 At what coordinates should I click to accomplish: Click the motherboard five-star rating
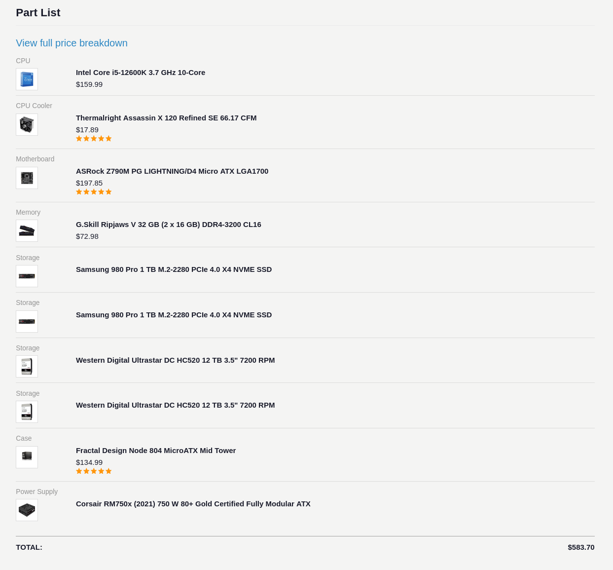tap(94, 192)
